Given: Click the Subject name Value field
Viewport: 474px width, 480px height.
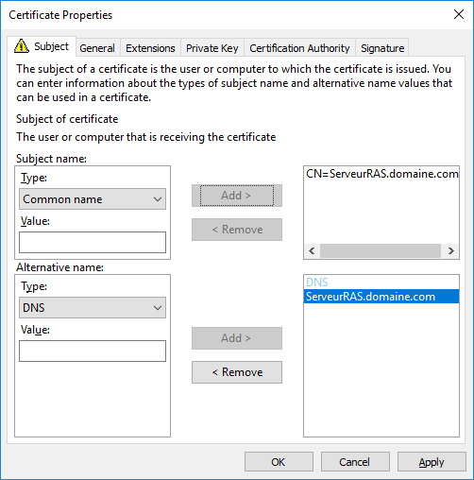Looking at the screenshot, I should [x=93, y=242].
